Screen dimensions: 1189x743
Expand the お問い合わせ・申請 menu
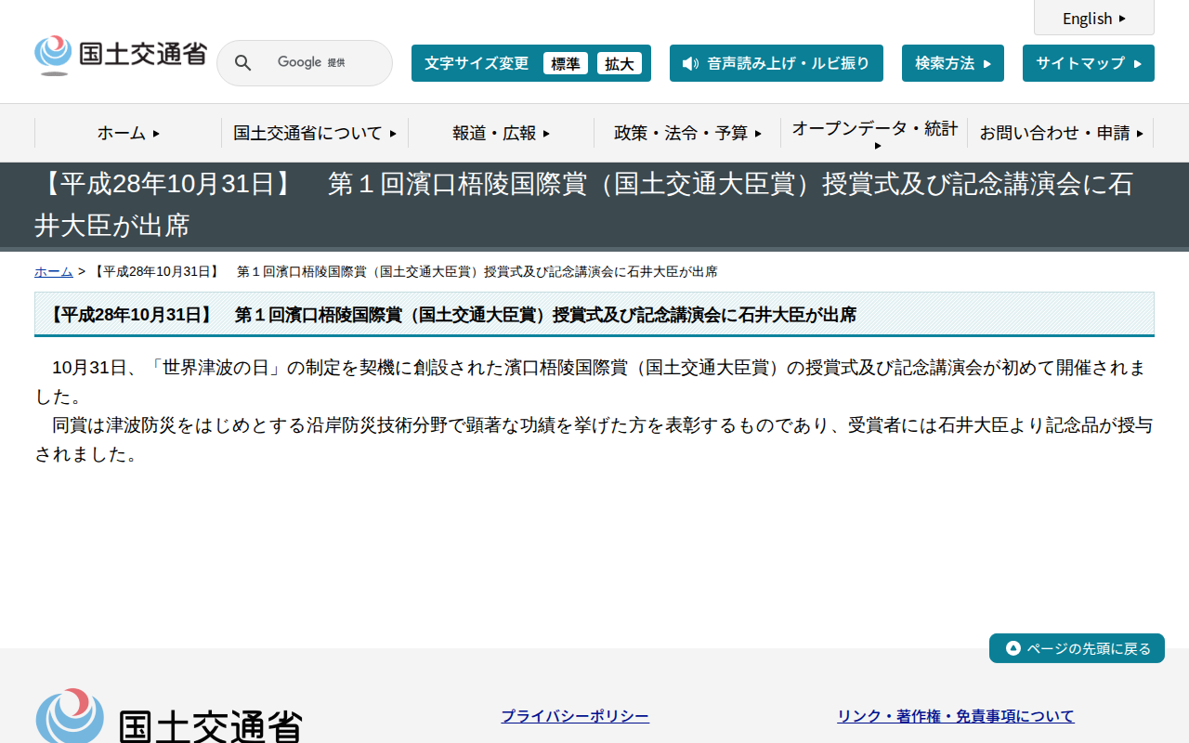(1059, 133)
